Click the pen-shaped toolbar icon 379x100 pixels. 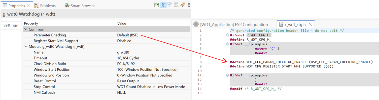tap(183, 5)
